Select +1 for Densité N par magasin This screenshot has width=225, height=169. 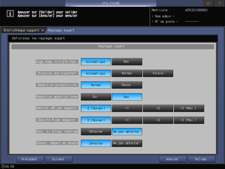(x=127, y=120)
